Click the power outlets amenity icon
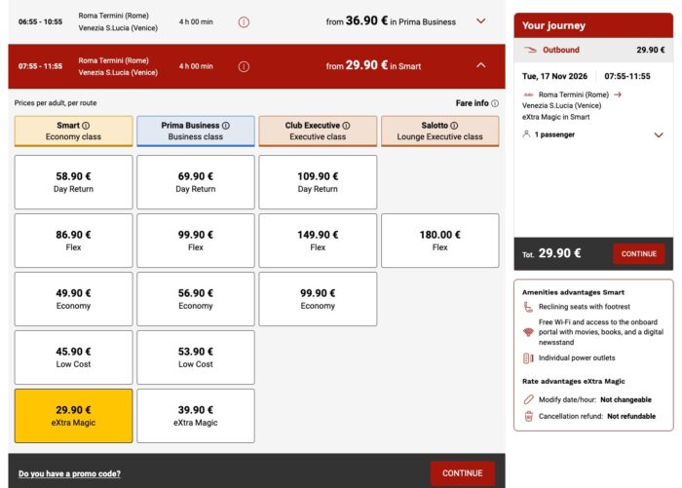 pos(528,358)
